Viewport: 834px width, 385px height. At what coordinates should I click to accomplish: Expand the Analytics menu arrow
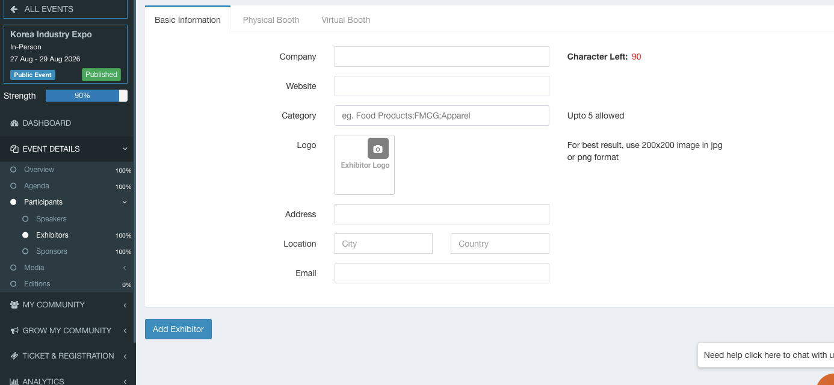[x=125, y=381]
